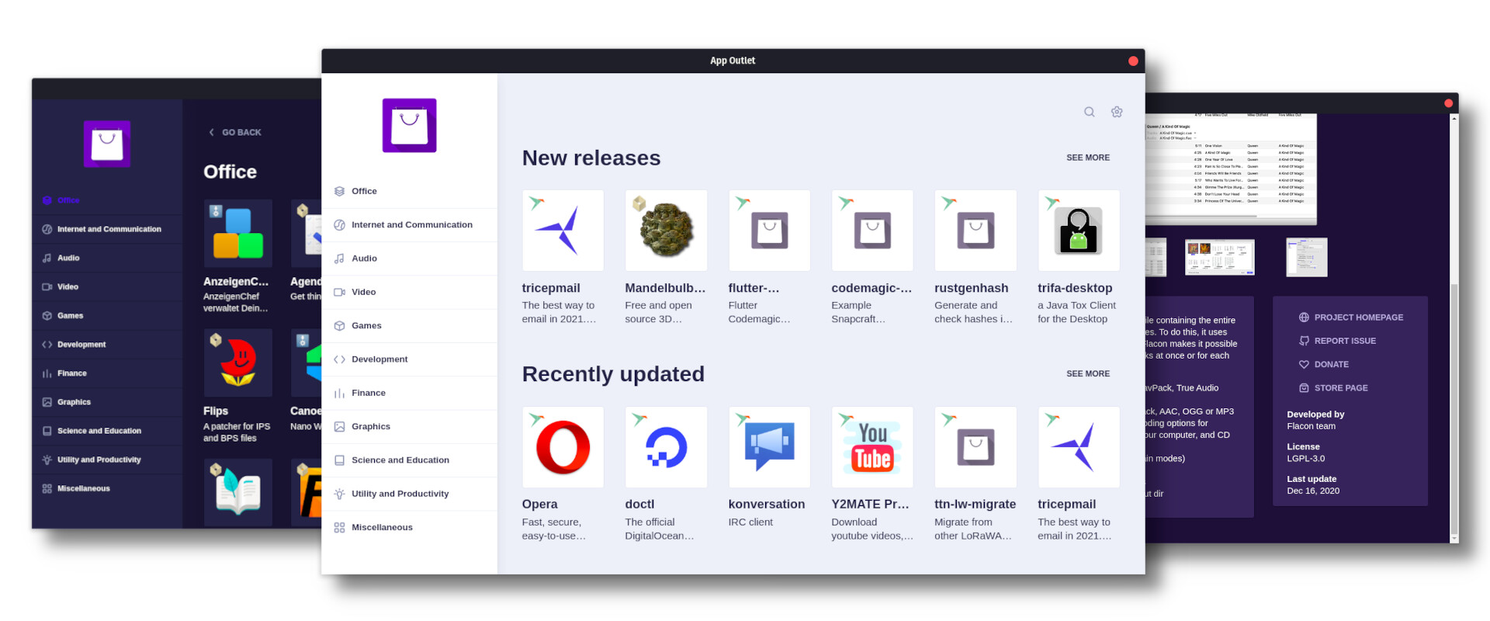This screenshot has width=1490, height=621.
Task: Open konversation app icon
Action: [769, 447]
